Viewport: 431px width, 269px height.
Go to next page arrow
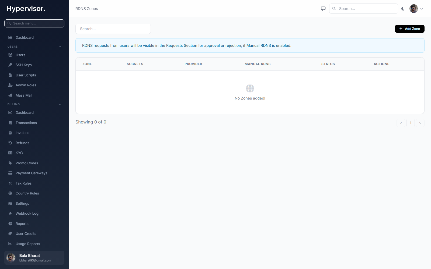[x=420, y=123]
